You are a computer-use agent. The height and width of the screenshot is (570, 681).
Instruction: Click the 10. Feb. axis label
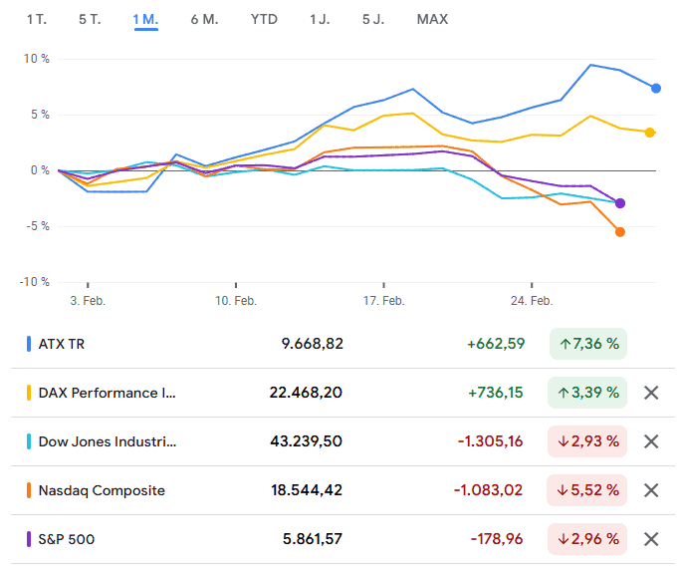click(x=236, y=301)
